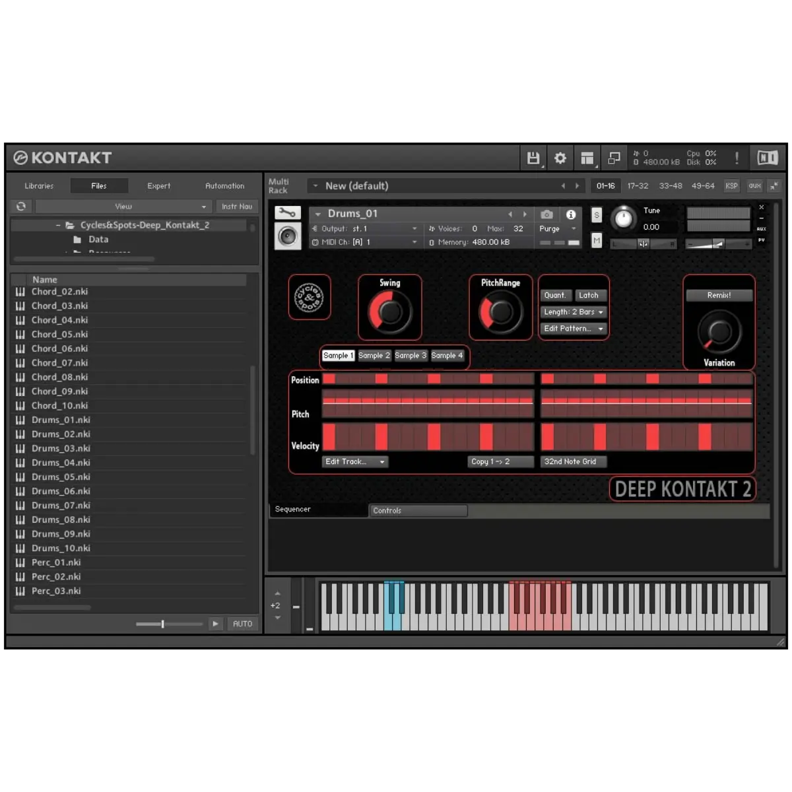Click the Drums_01 instrument speaker icon
This screenshot has width=792, height=792.
pos(288,236)
